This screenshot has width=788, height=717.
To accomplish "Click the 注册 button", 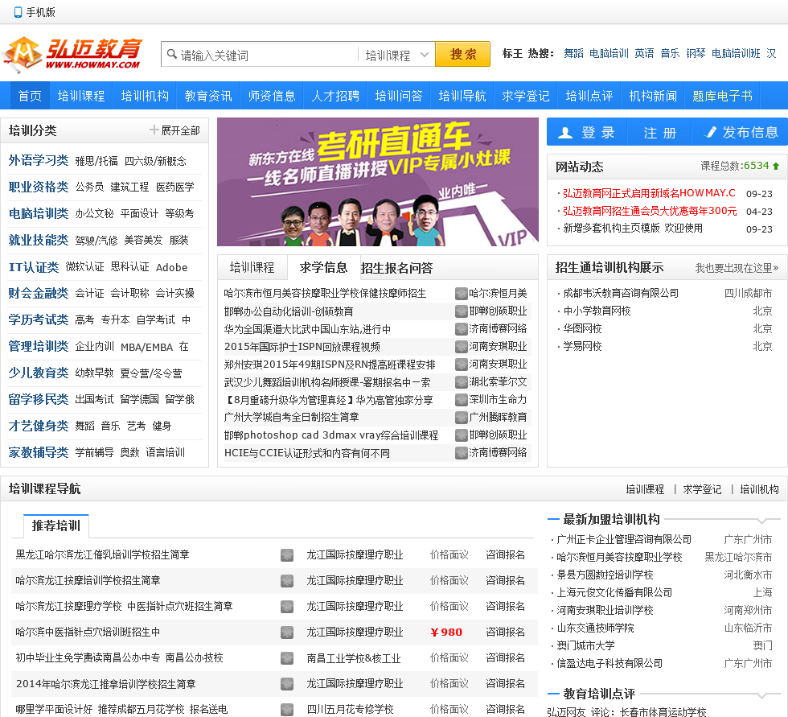I will coord(659,132).
